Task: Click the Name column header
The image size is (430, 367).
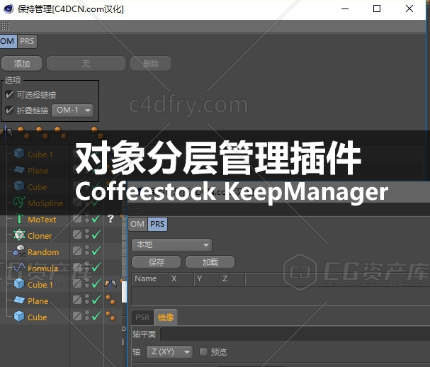Action: coord(150,279)
